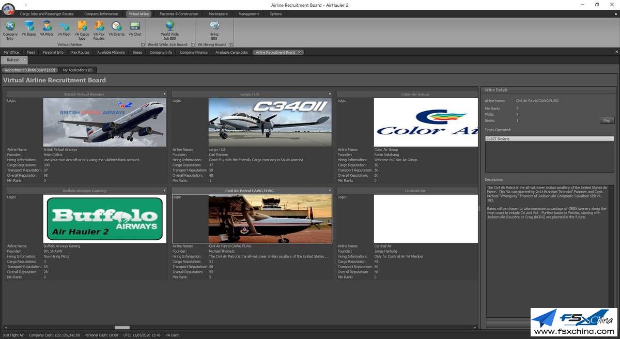This screenshot has height=339, width=620.
Task: Click left arrow of horizontal scrollbar
Action: (5, 327)
